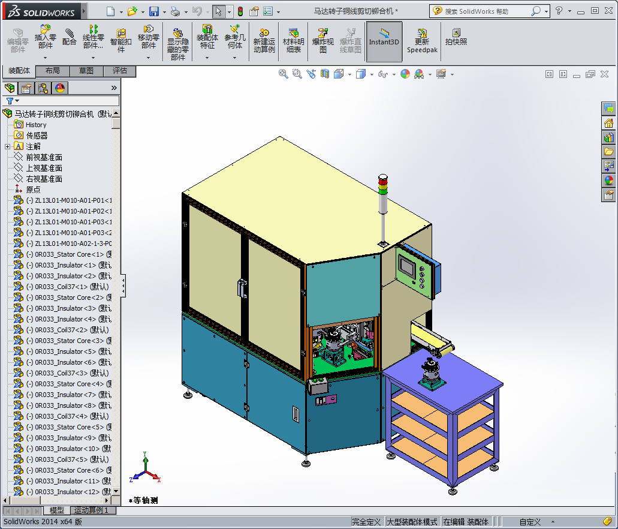Select 传感器 (Sensors) tree item
Image resolution: width=618 pixels, height=529 pixels.
37,136
